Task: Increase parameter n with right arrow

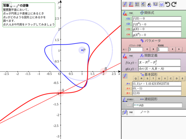Action: point(153,49)
